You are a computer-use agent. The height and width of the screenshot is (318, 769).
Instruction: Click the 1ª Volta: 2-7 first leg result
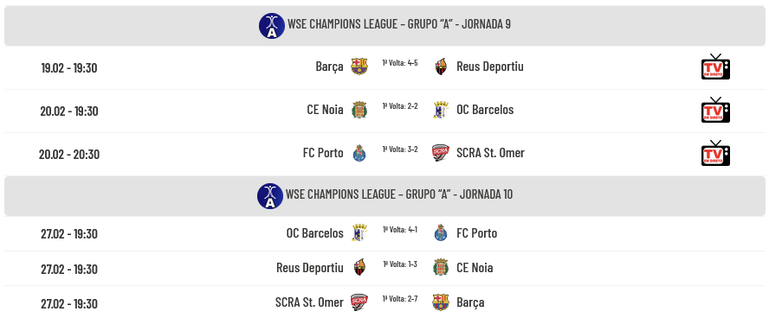pos(400,298)
